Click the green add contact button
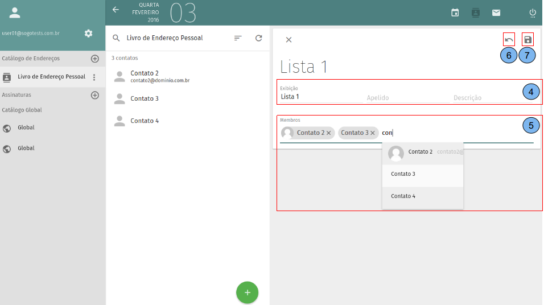This screenshot has width=544, height=305. point(247,292)
